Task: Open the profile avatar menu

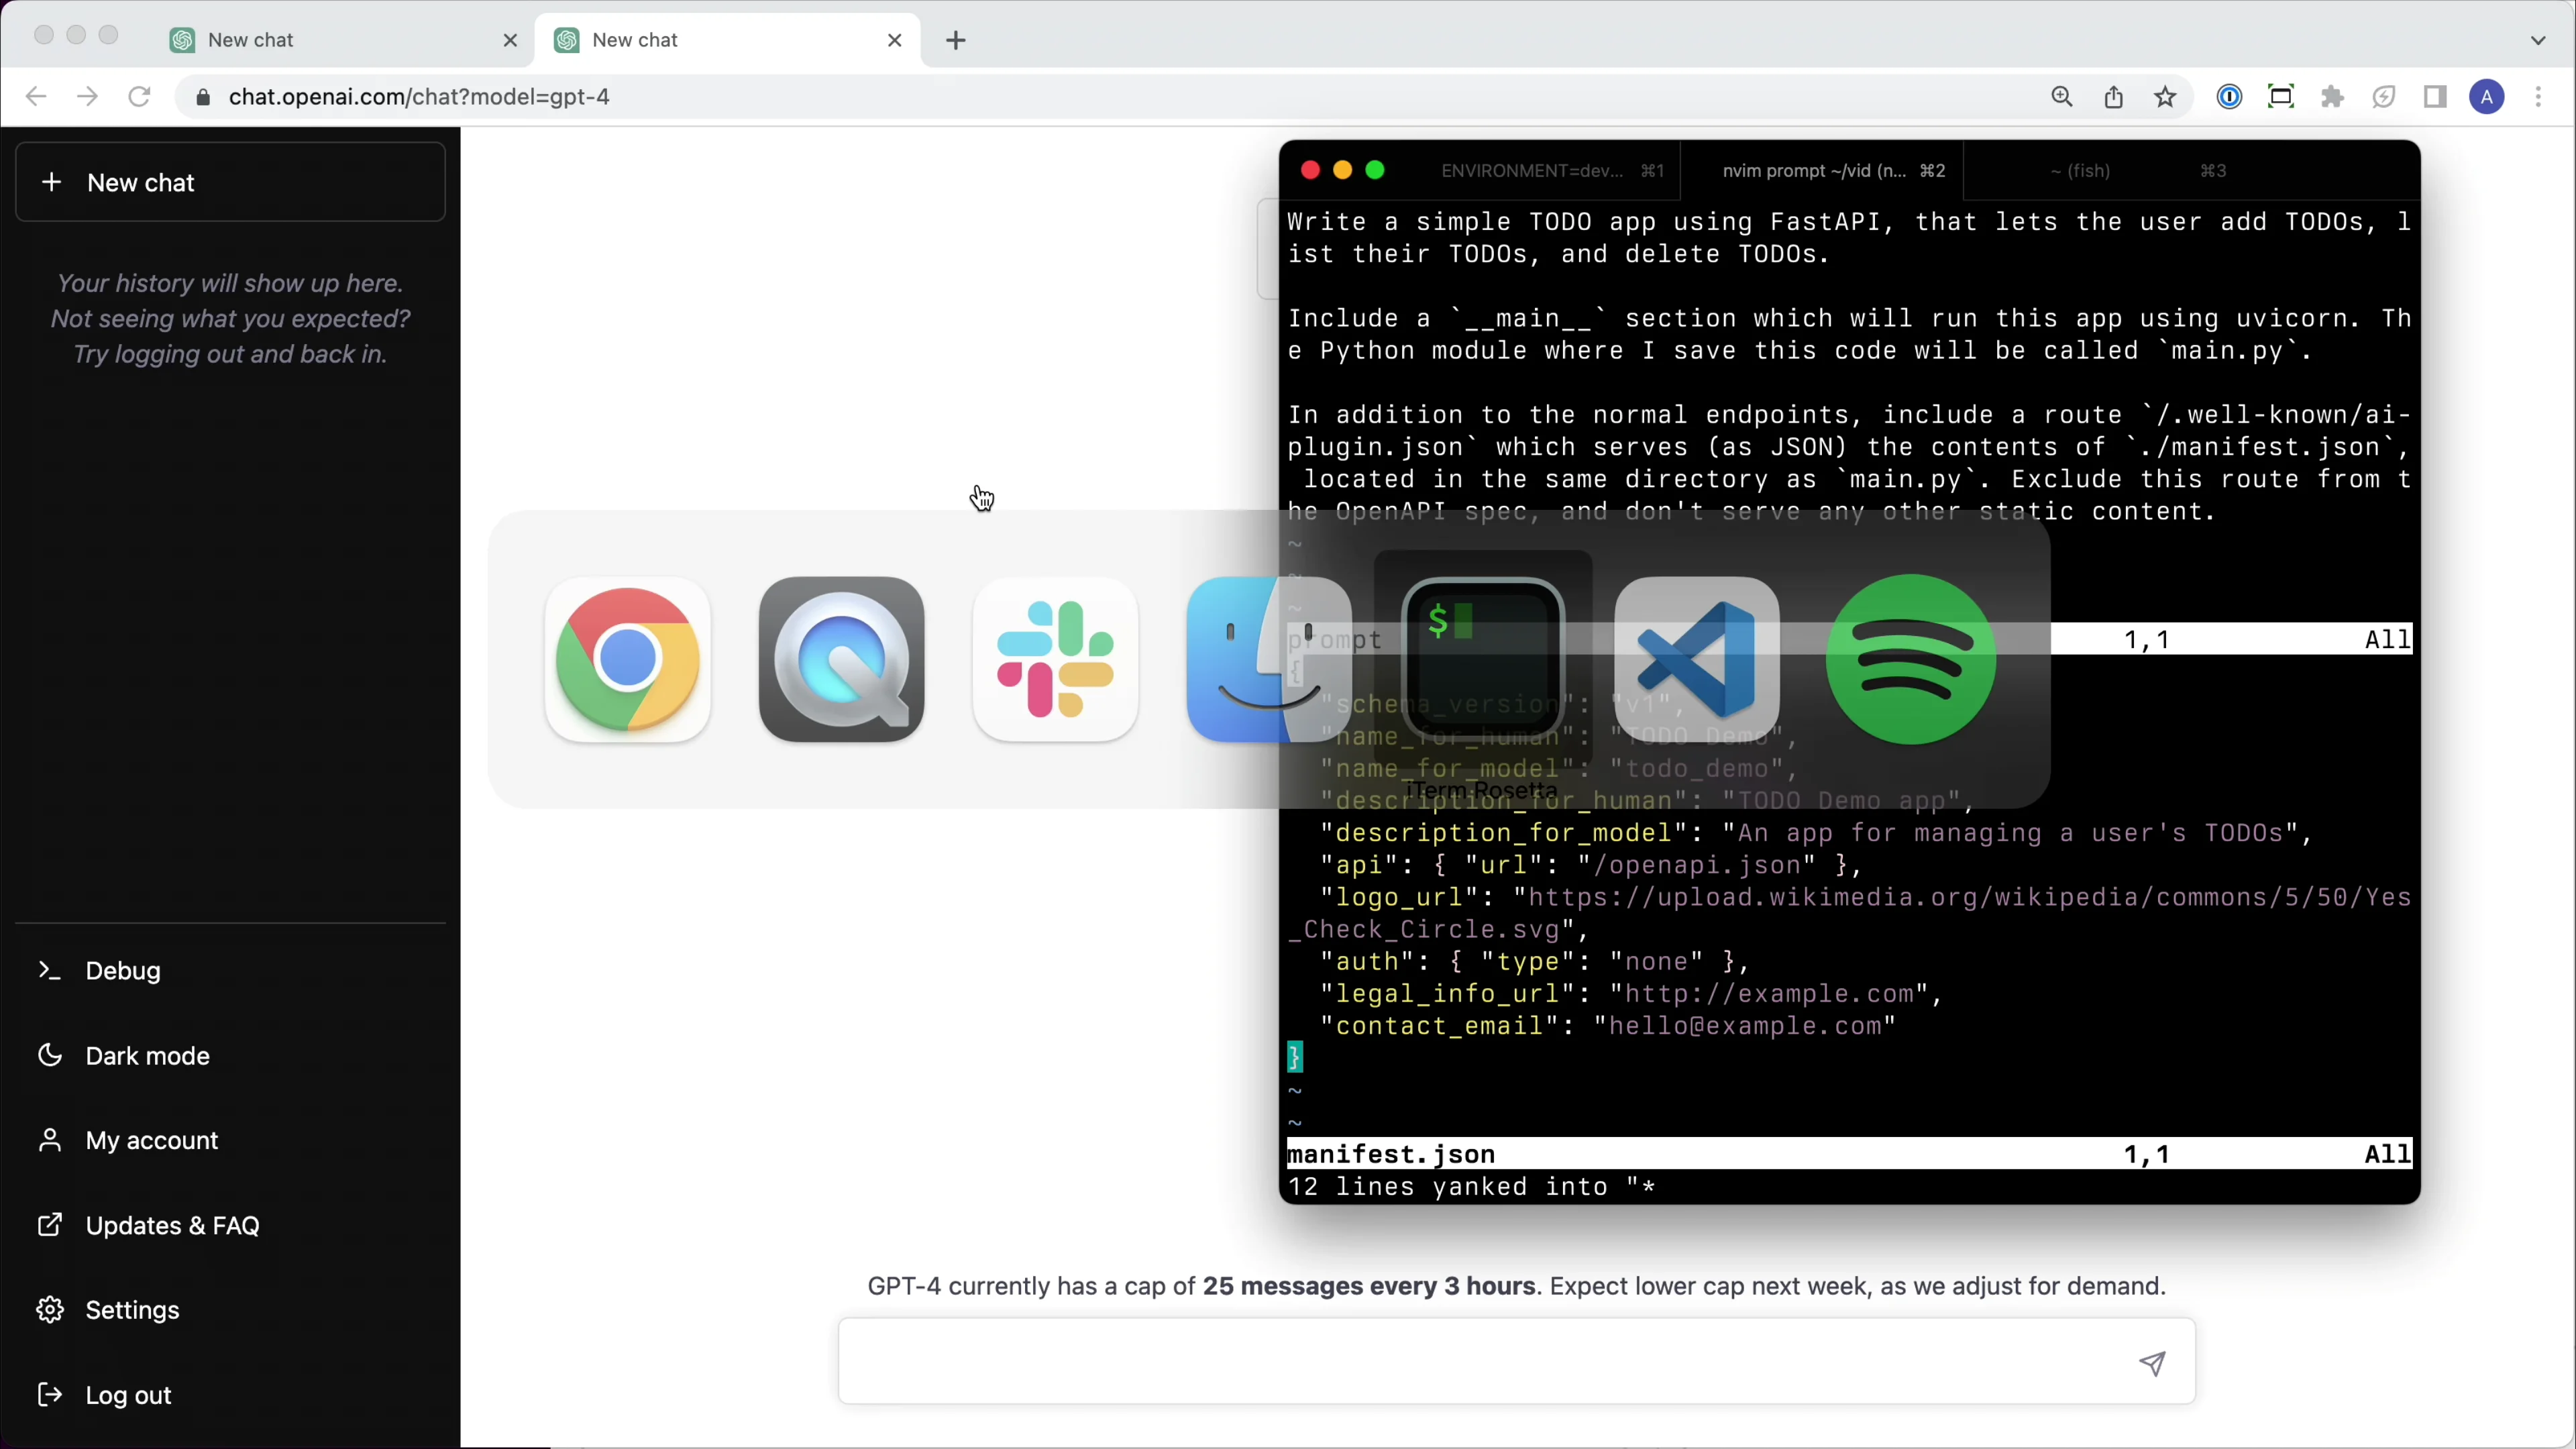Action: click(x=2487, y=97)
